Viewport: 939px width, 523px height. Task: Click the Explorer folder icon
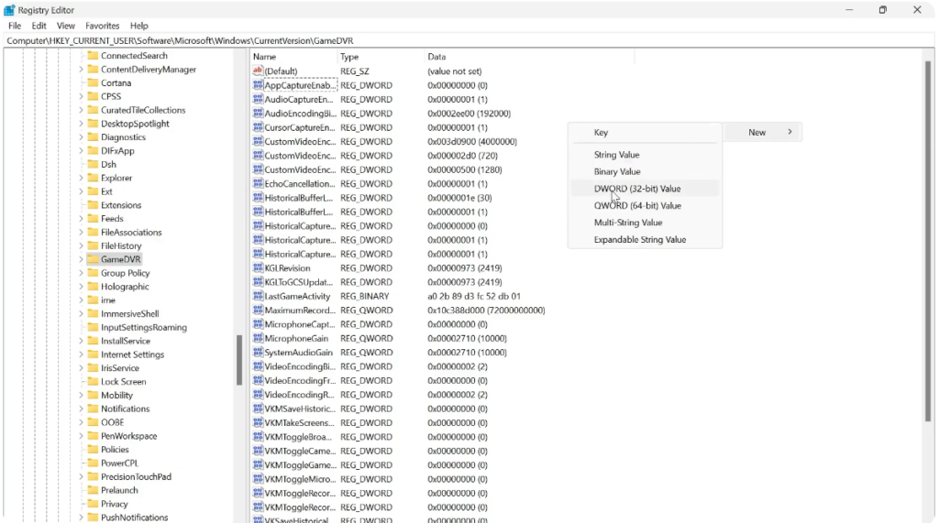click(93, 178)
